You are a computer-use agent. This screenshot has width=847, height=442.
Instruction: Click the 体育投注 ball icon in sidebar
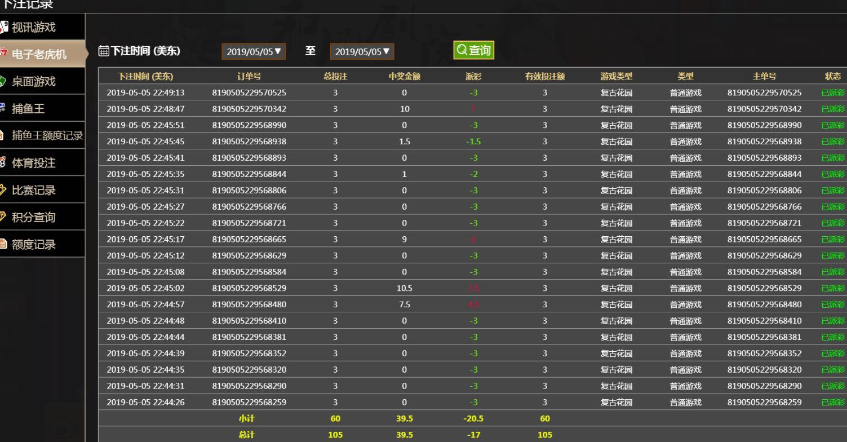(x=3, y=163)
